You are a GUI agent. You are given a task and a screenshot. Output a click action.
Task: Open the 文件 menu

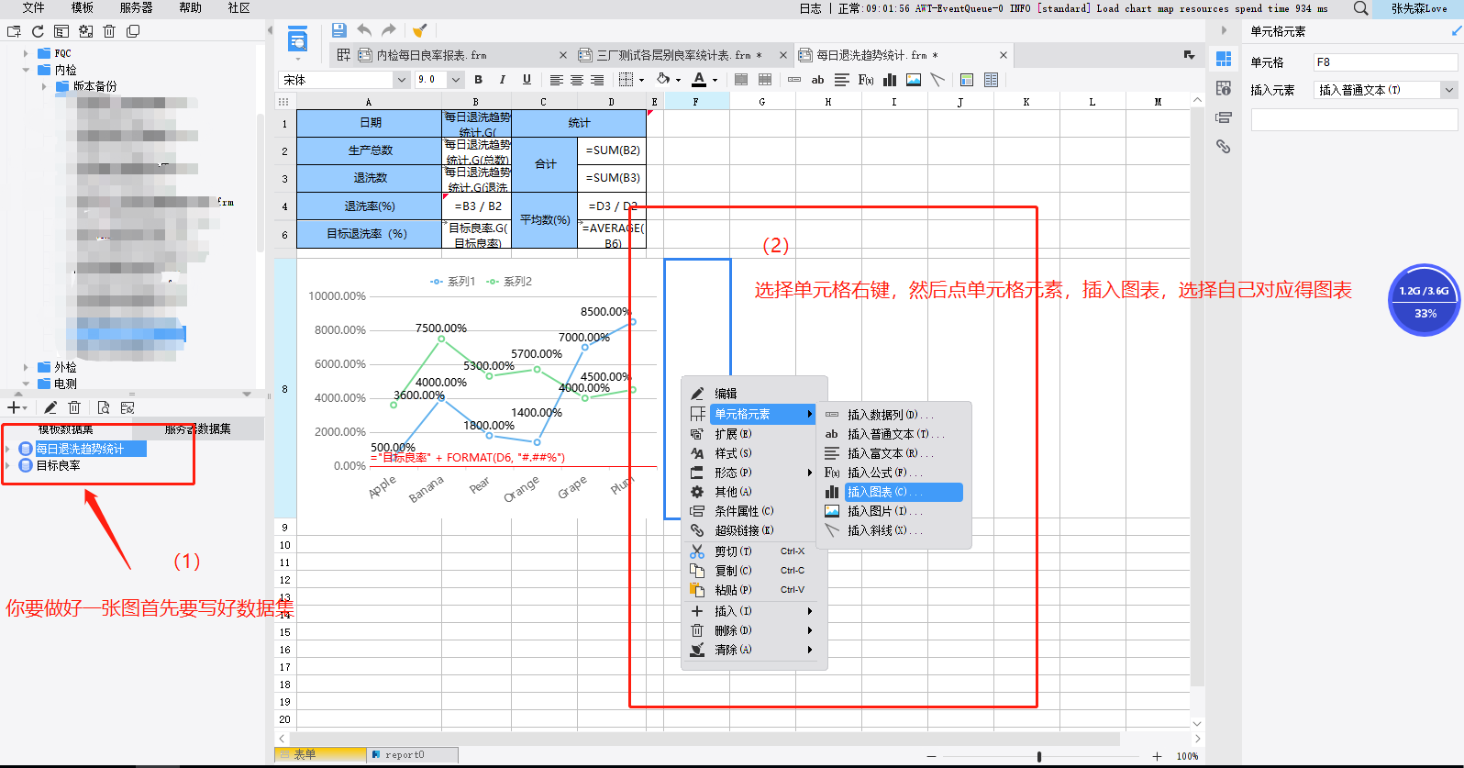[33, 7]
